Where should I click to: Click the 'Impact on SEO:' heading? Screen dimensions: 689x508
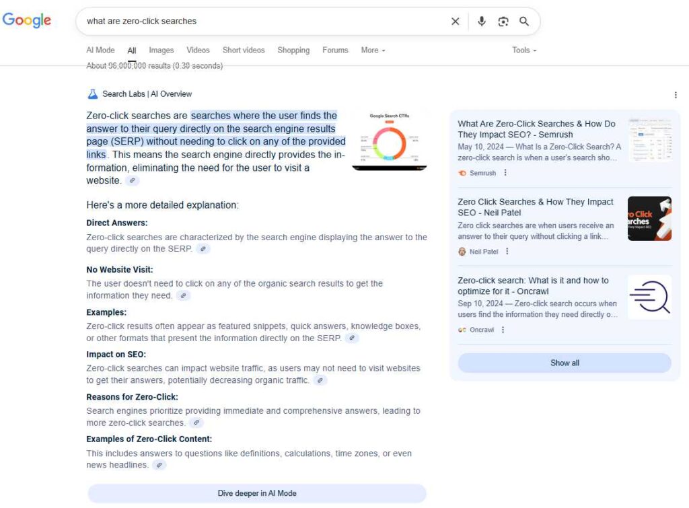coord(116,354)
